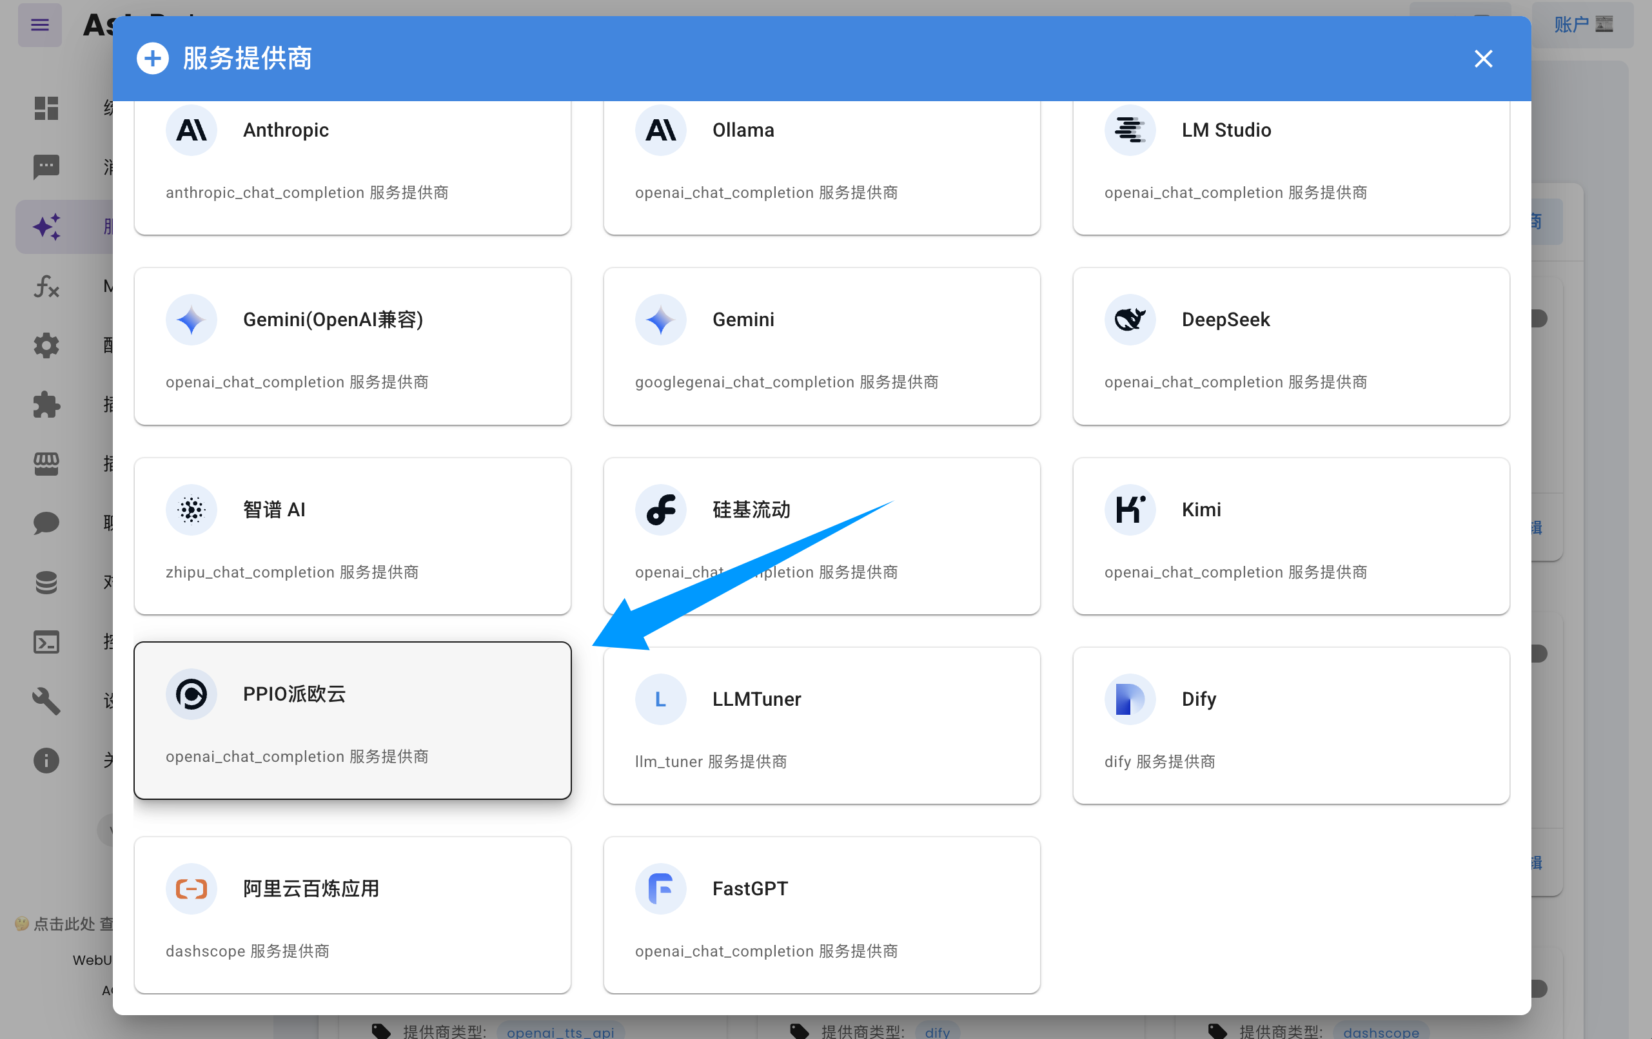Open the database stack sidebar icon

pyautogui.click(x=46, y=583)
